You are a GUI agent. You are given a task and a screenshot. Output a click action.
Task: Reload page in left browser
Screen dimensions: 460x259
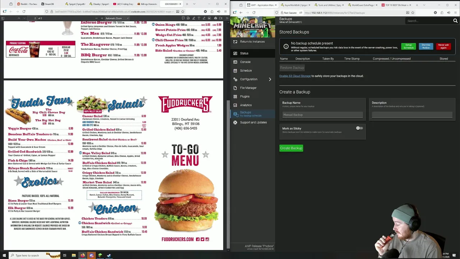(24, 12)
